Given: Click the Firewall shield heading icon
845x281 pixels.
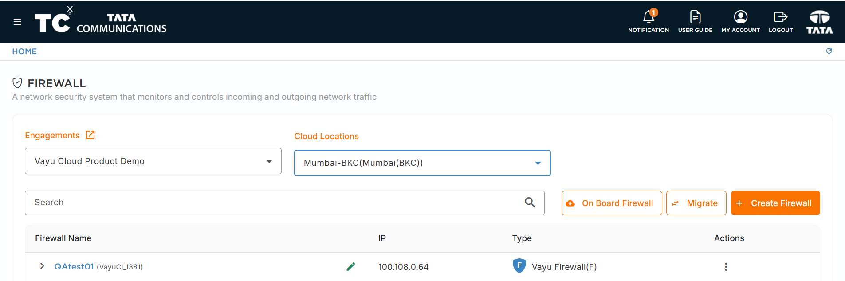Looking at the screenshot, I should click(17, 83).
